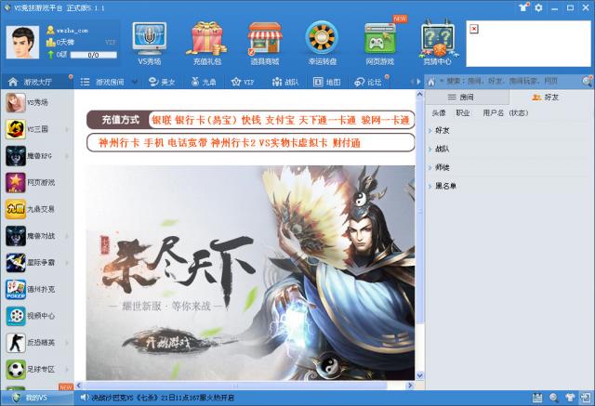Click the vertical scrollbar down arrow
595x406 pixels.
tap(419, 375)
